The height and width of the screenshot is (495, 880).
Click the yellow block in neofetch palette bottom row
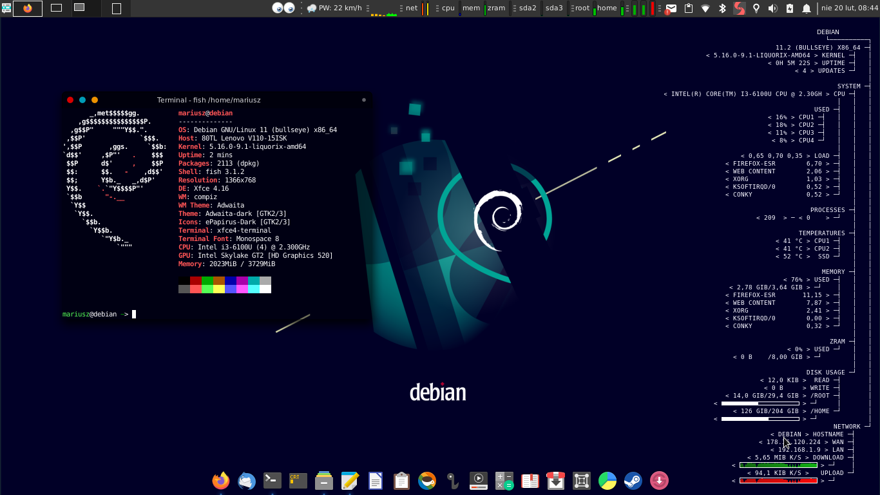[x=219, y=289]
